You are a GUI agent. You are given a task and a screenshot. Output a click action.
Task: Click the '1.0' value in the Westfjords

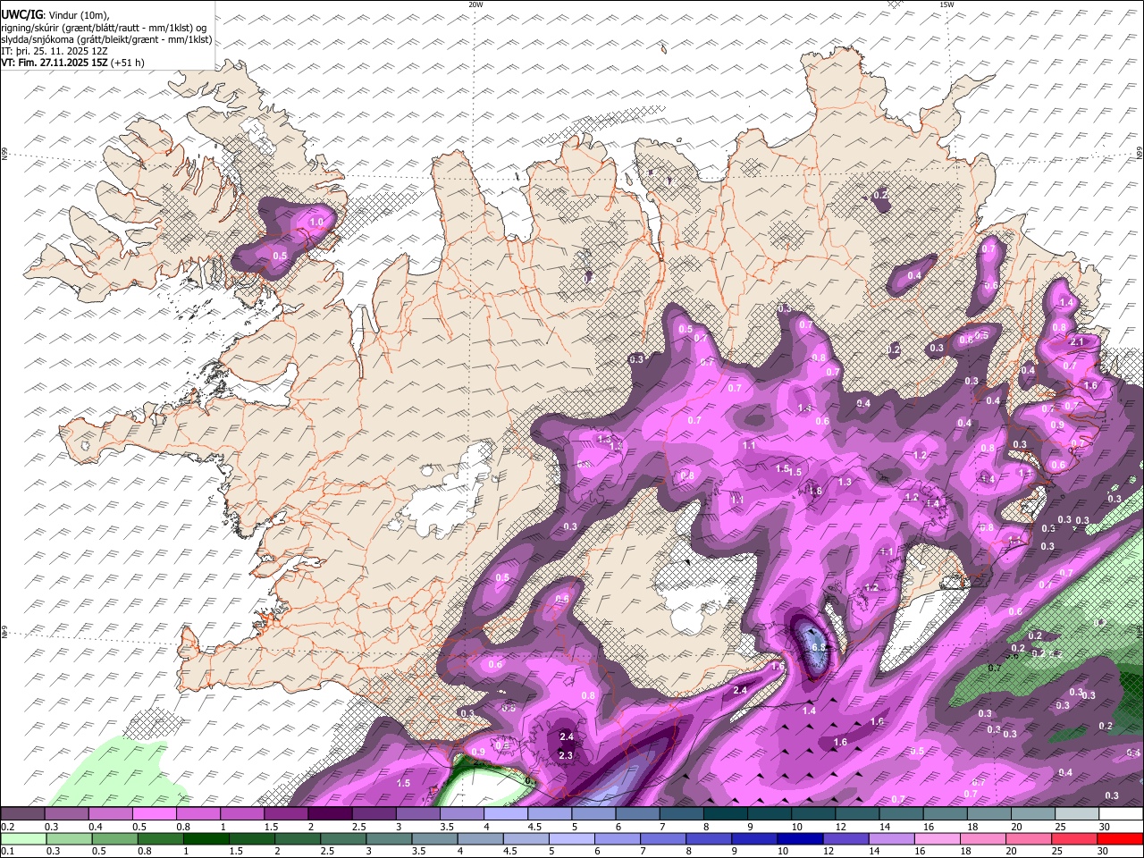click(316, 222)
